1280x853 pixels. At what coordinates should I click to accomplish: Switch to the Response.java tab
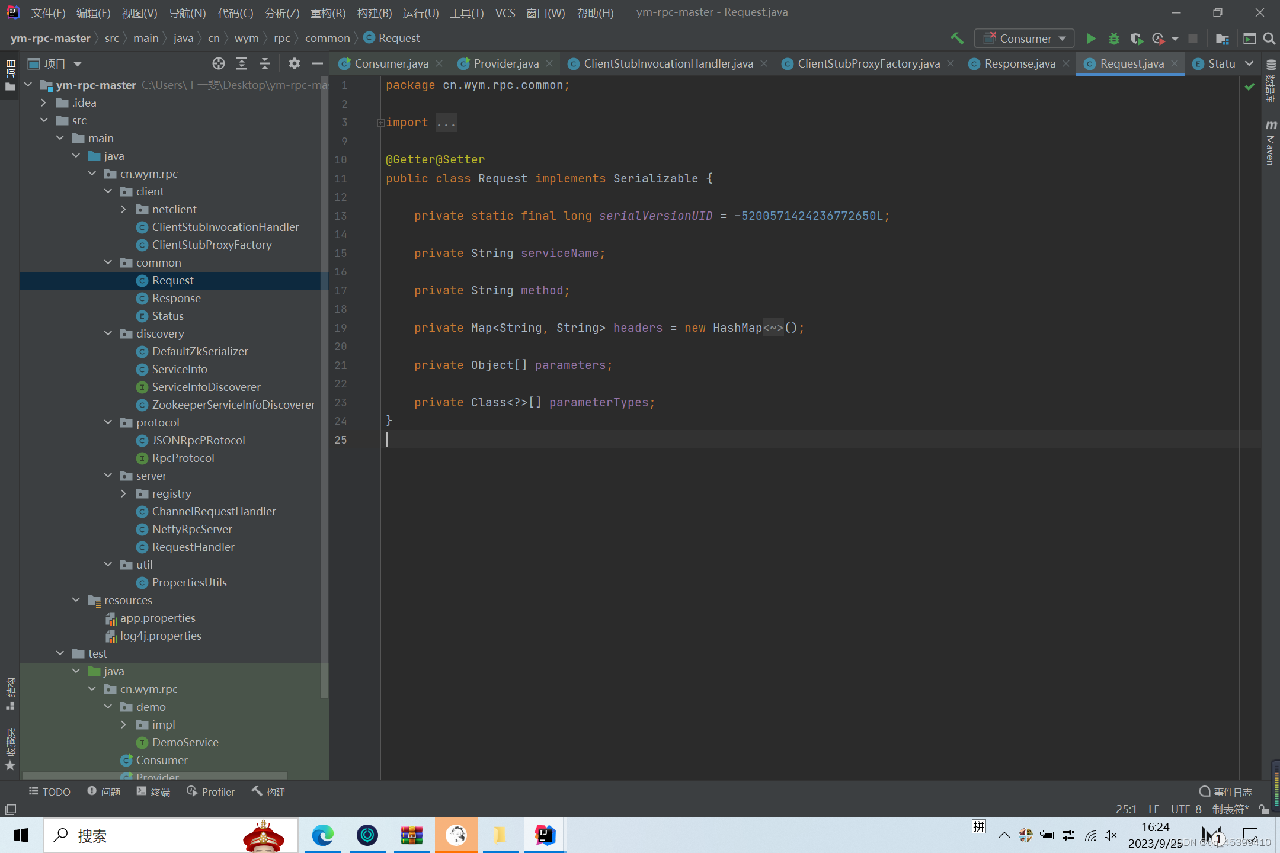coord(1019,63)
